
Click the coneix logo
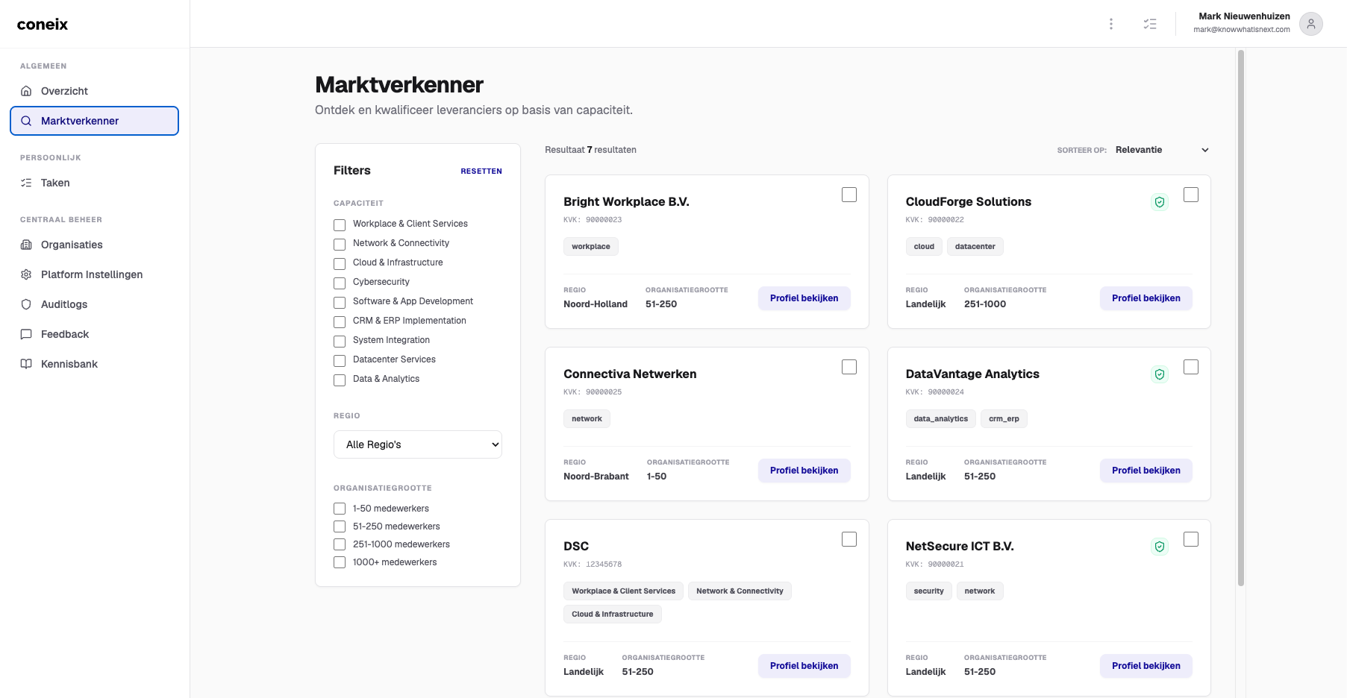tap(43, 24)
